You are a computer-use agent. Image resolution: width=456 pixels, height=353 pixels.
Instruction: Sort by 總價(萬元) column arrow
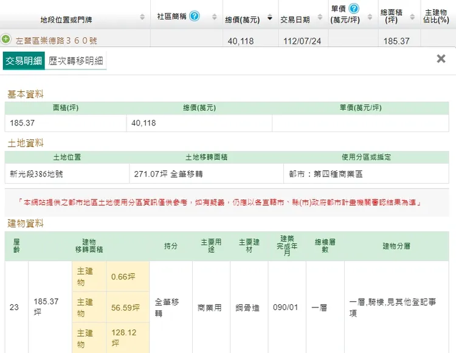[x=269, y=17]
